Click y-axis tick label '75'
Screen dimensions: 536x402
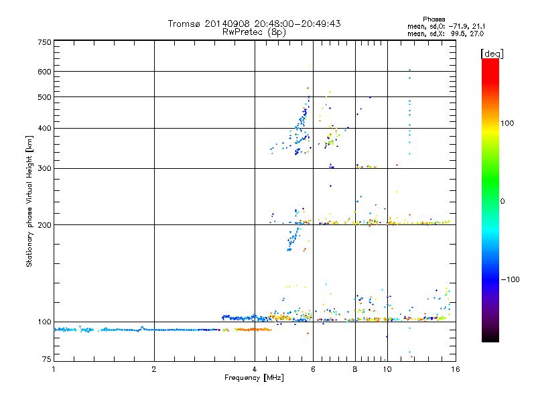[47, 359]
